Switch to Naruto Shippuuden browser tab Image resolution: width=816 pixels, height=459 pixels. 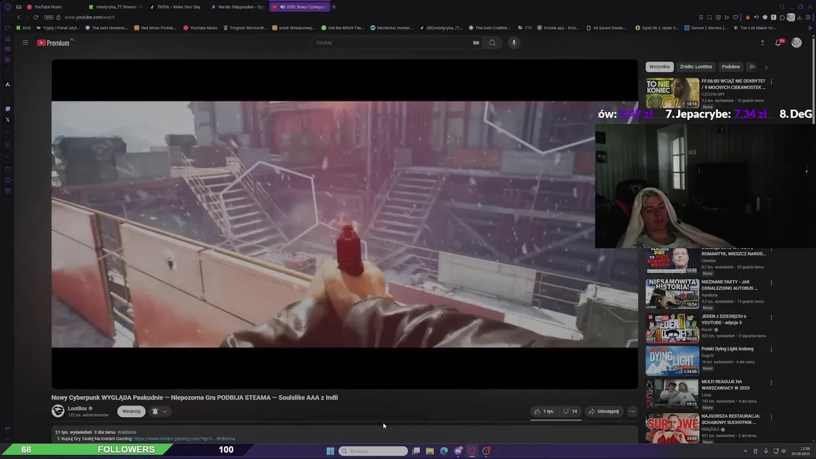237,7
